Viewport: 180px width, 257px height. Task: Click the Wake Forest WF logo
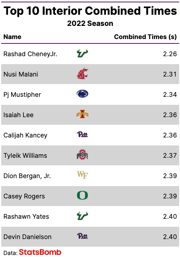click(x=82, y=175)
